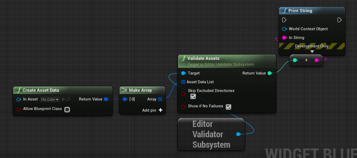Click the In String magenta pin
The image size is (357, 158).
tap(284, 38)
